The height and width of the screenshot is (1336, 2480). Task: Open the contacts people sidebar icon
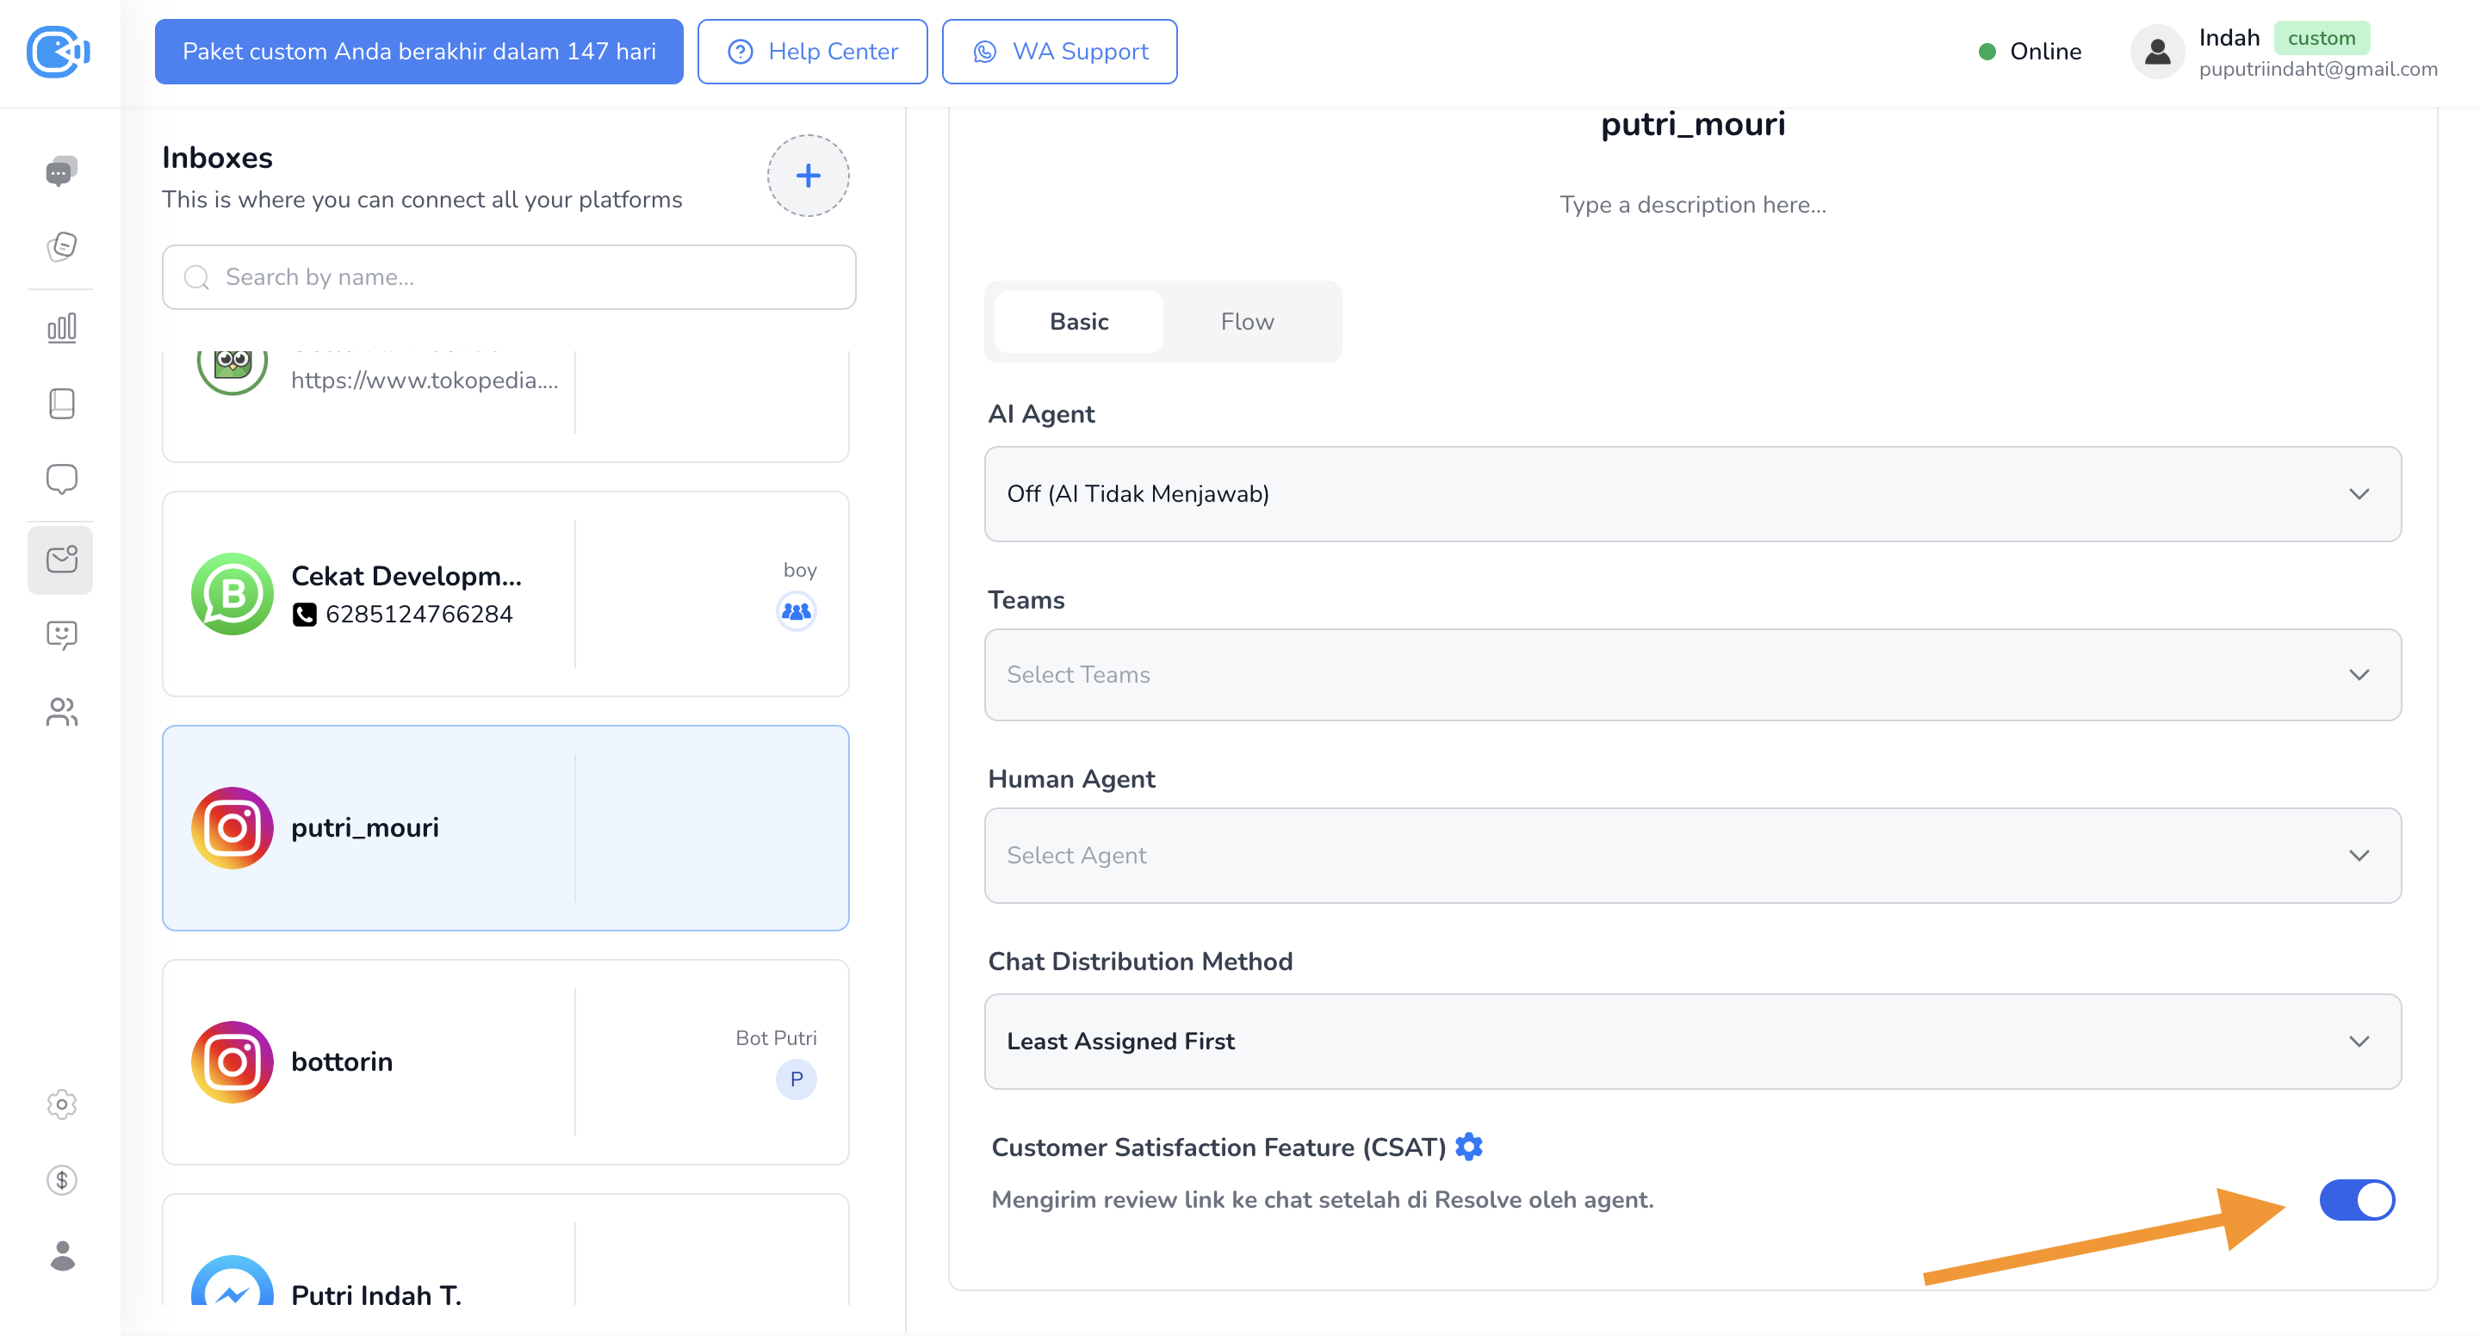coord(62,711)
